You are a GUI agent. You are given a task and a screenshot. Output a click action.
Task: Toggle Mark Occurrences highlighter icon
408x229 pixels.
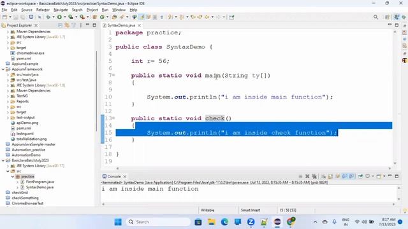point(142,17)
